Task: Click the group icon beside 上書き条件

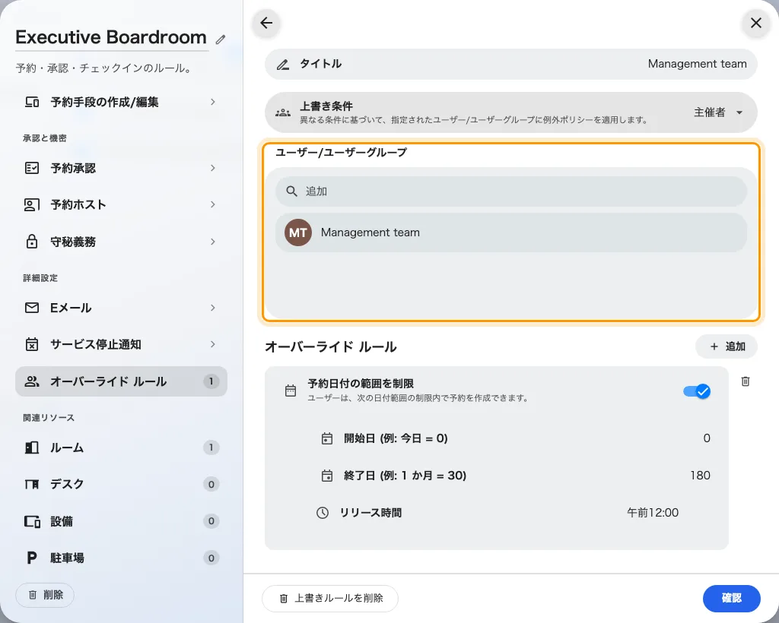Action: (x=283, y=112)
